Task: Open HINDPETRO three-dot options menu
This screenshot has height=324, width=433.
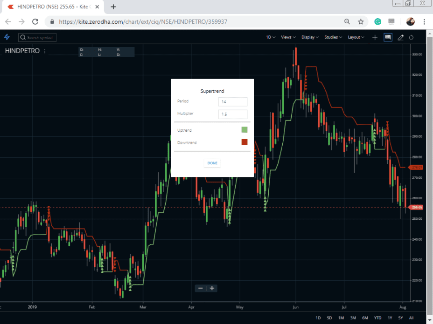Action: click(x=45, y=51)
